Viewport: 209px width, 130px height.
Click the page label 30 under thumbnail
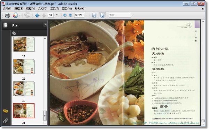(x=24, y=101)
